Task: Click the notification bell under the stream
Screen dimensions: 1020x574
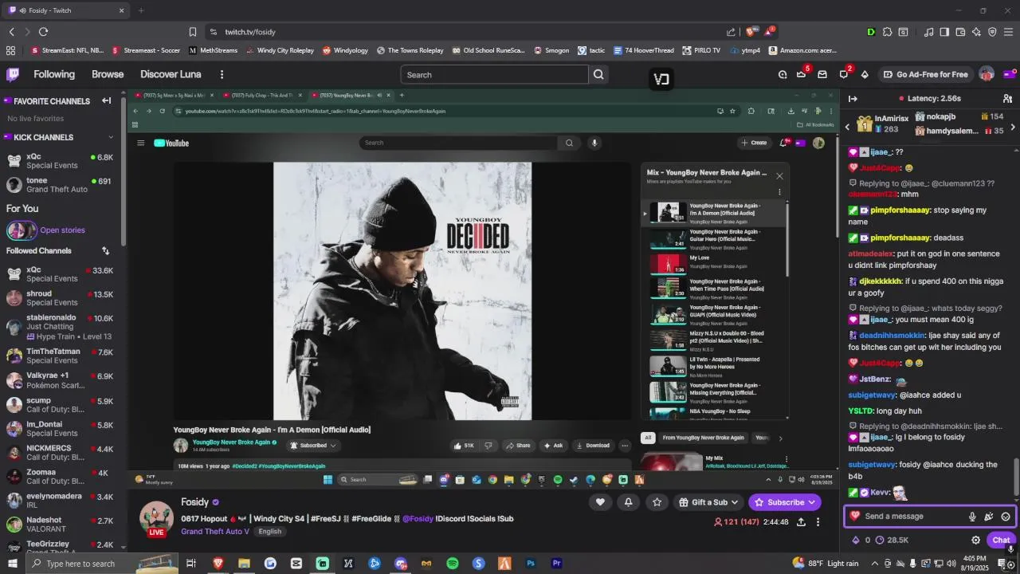Action: (x=628, y=501)
